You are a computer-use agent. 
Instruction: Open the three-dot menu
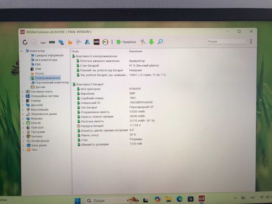(x=251, y=41)
